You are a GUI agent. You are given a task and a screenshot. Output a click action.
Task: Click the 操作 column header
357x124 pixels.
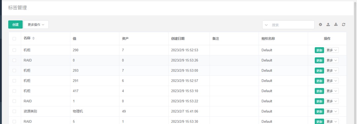click(x=327, y=39)
